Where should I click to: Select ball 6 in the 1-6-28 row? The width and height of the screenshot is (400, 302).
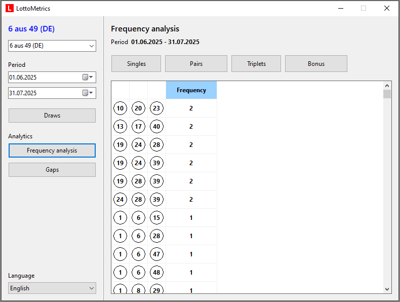138,236
